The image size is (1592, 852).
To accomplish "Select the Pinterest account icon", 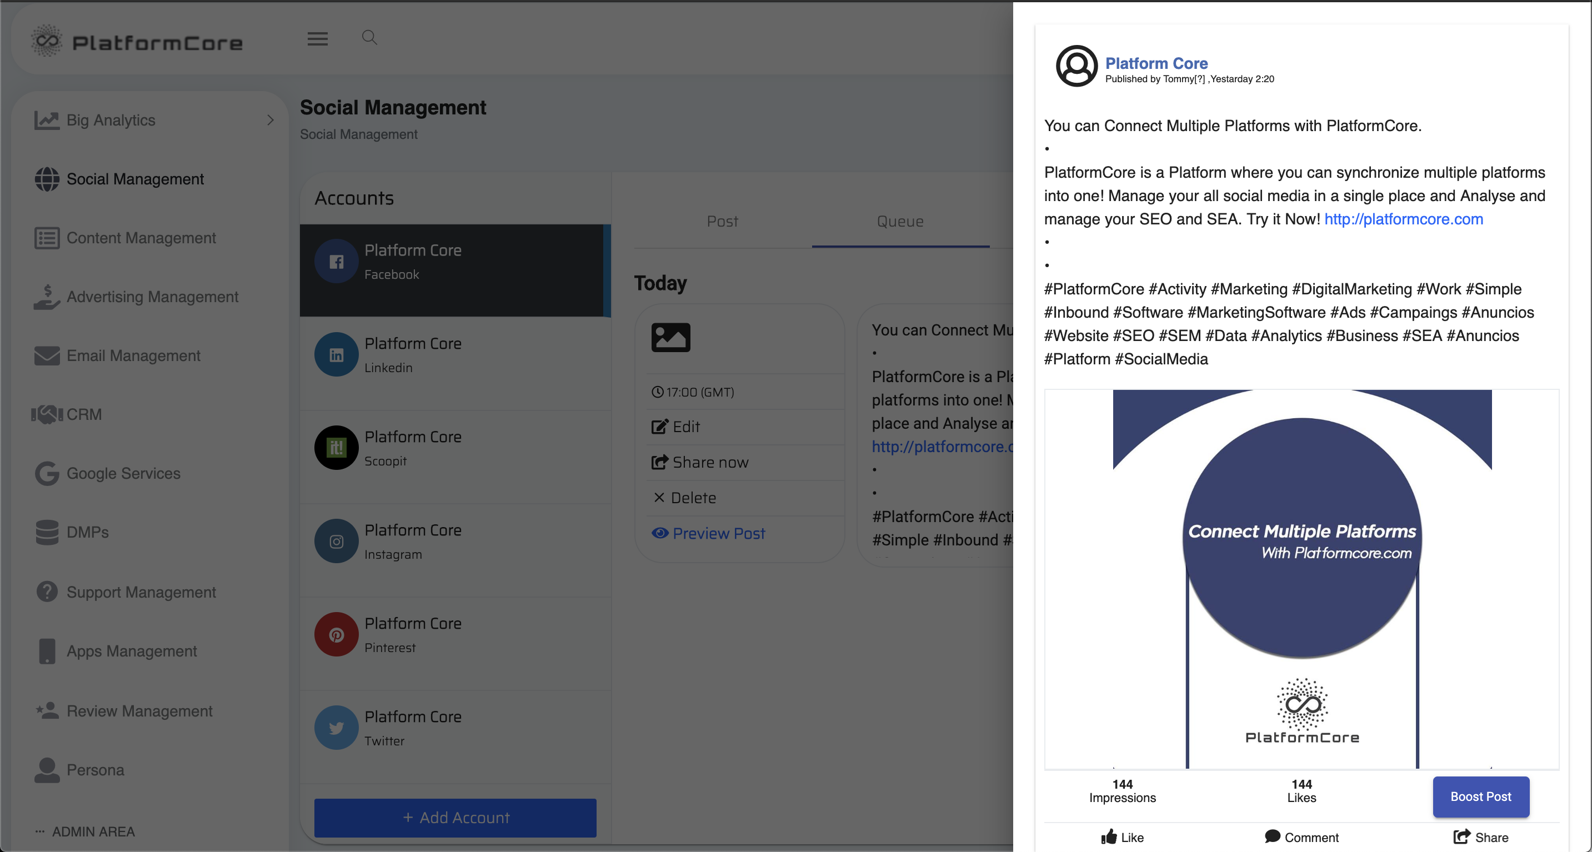I will tap(336, 634).
